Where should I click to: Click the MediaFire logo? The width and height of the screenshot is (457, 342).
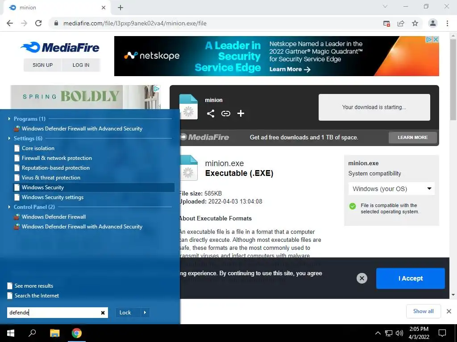pos(60,47)
